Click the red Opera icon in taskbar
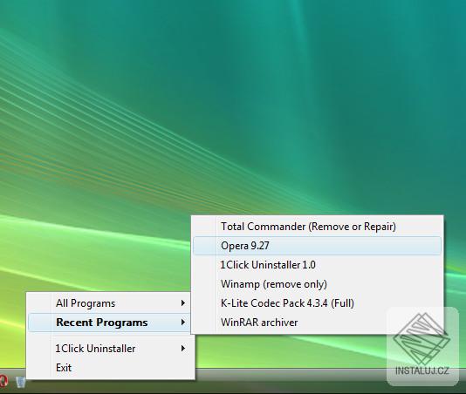 (x=3, y=381)
